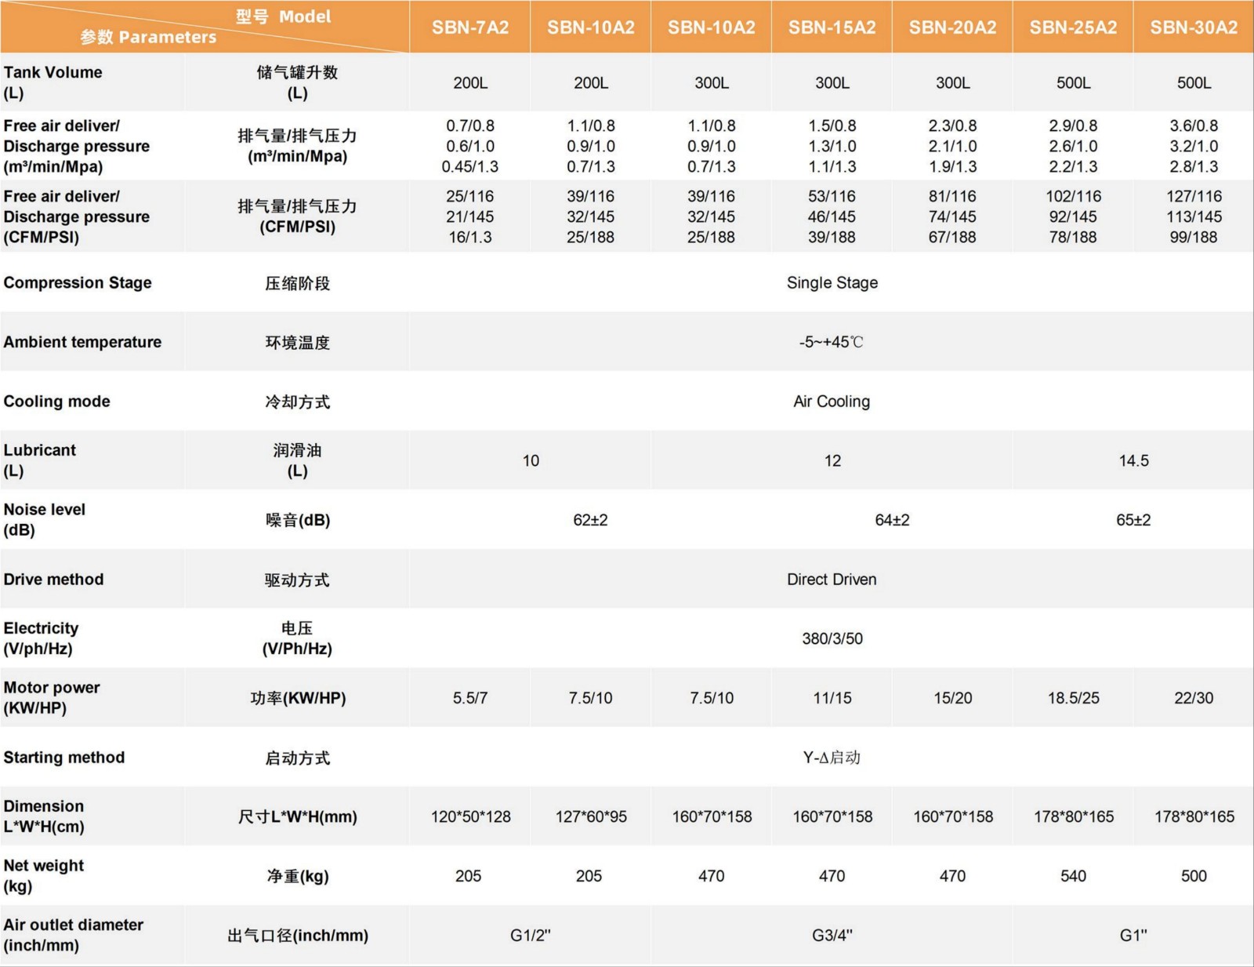
Task: Select the SBN-30A2 column header
Action: coord(1194,27)
